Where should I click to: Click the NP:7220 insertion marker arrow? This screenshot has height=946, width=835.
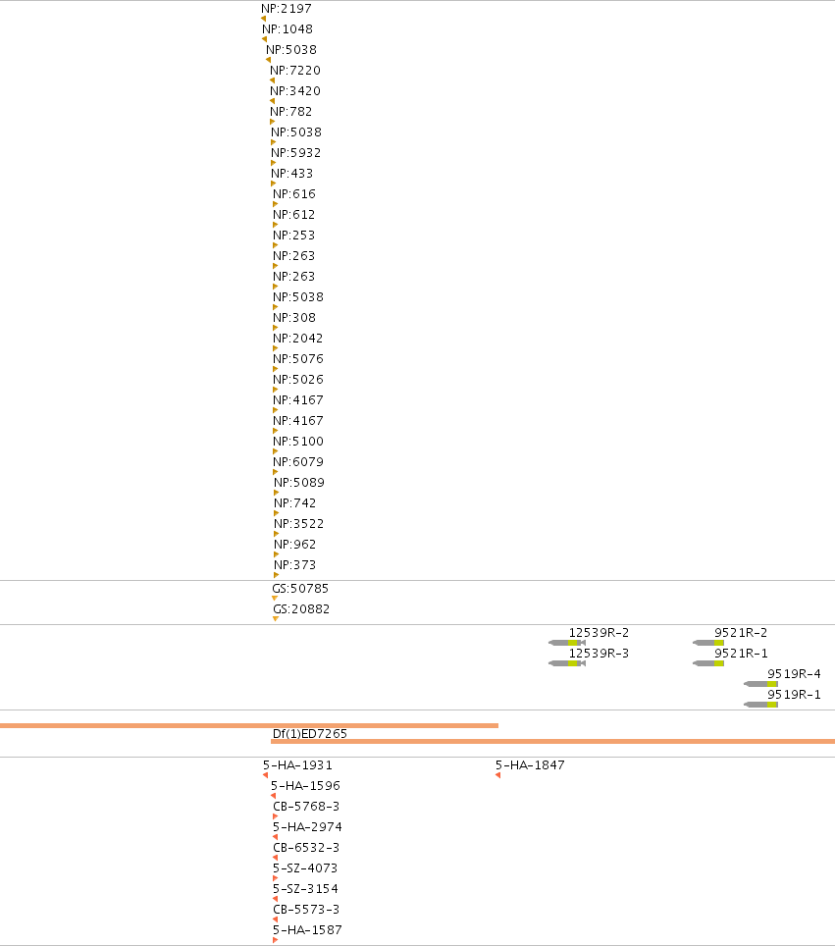coord(272,80)
